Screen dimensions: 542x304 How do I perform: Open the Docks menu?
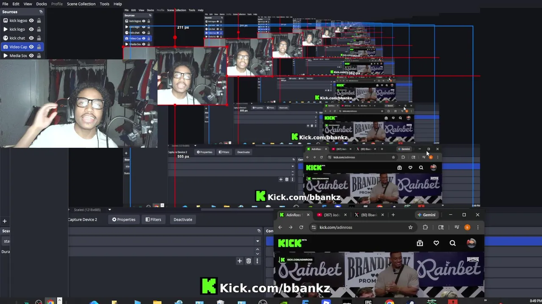[41, 4]
